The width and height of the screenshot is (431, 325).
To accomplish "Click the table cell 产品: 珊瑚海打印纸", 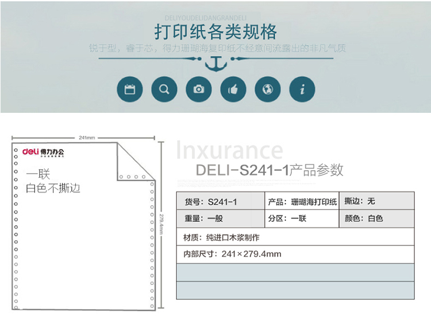I will pyautogui.click(x=302, y=201).
